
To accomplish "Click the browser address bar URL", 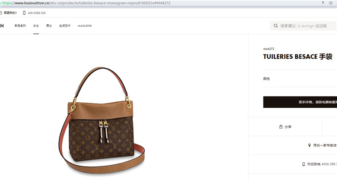I will coord(86,3).
